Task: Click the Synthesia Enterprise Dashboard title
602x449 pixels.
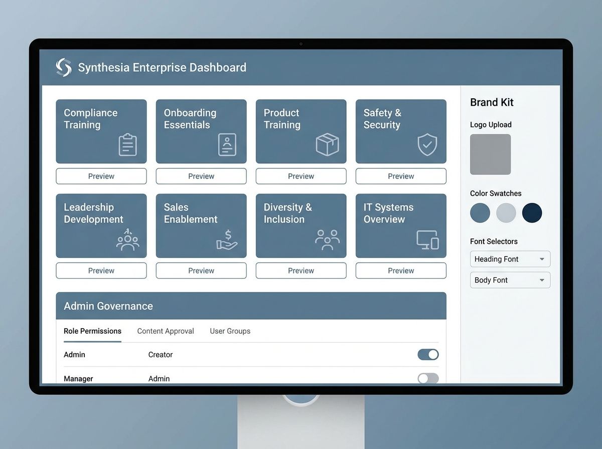Action: [162, 67]
